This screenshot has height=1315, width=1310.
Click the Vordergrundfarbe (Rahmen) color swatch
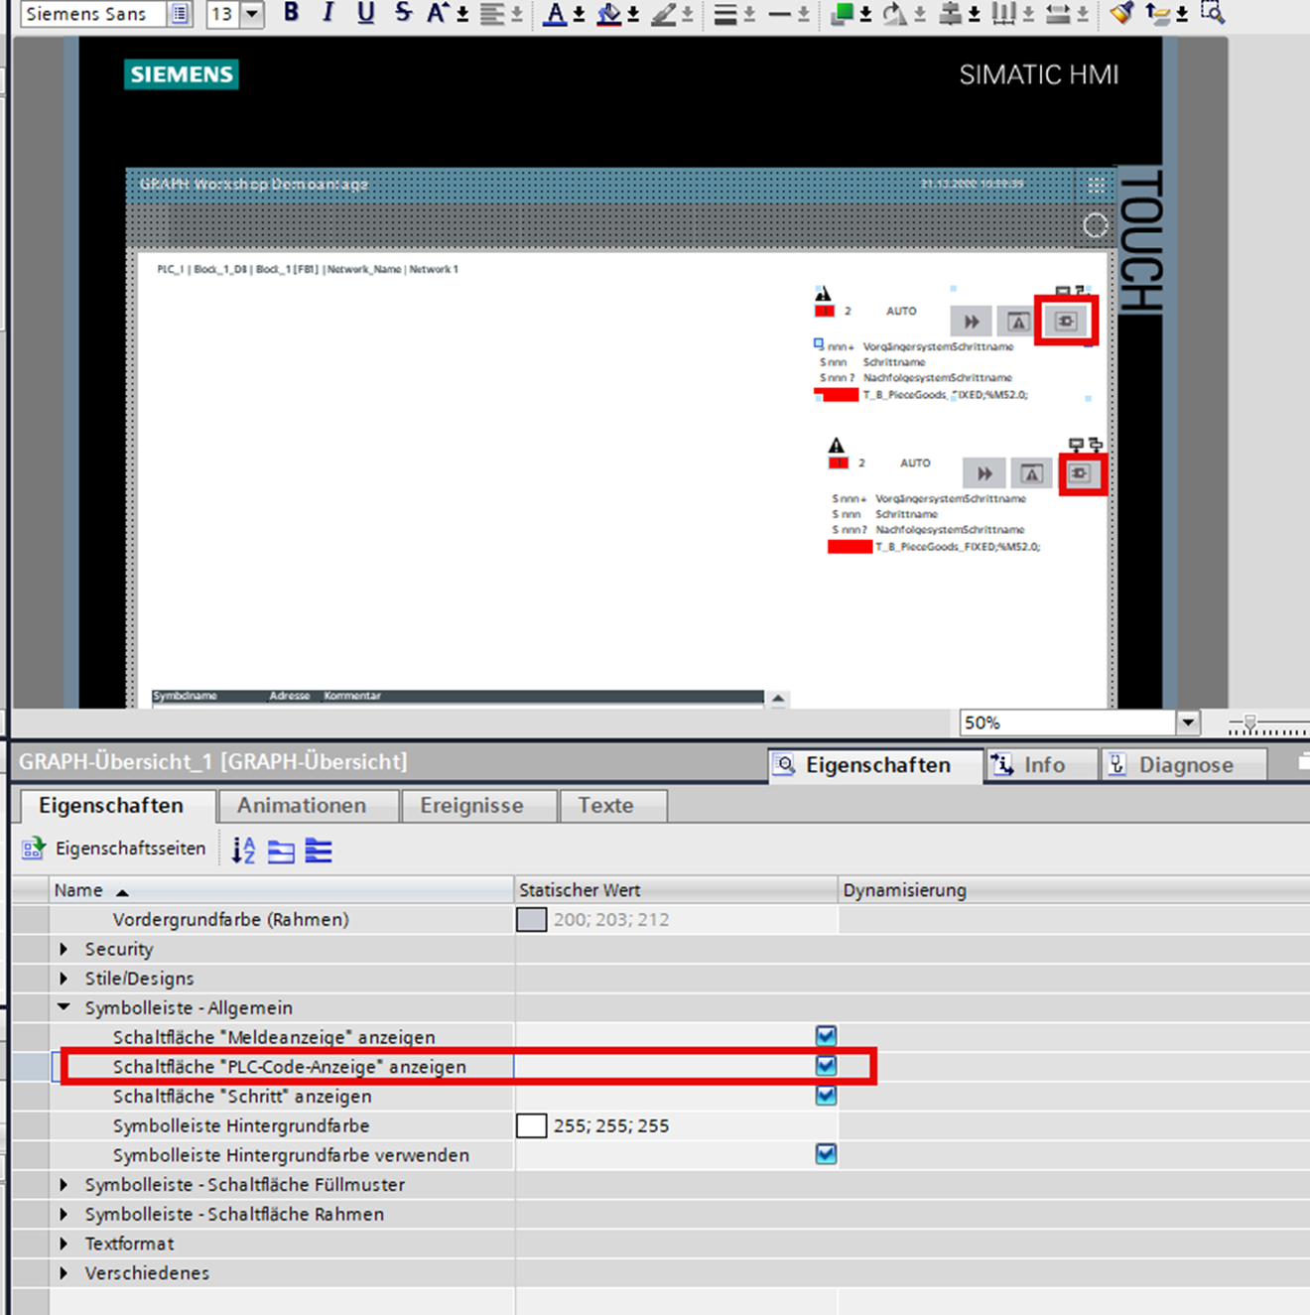tap(532, 920)
